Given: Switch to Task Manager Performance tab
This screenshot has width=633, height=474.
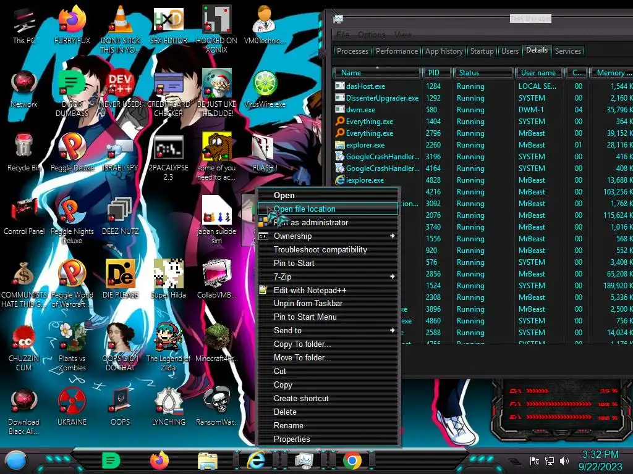Looking at the screenshot, I should point(397,51).
